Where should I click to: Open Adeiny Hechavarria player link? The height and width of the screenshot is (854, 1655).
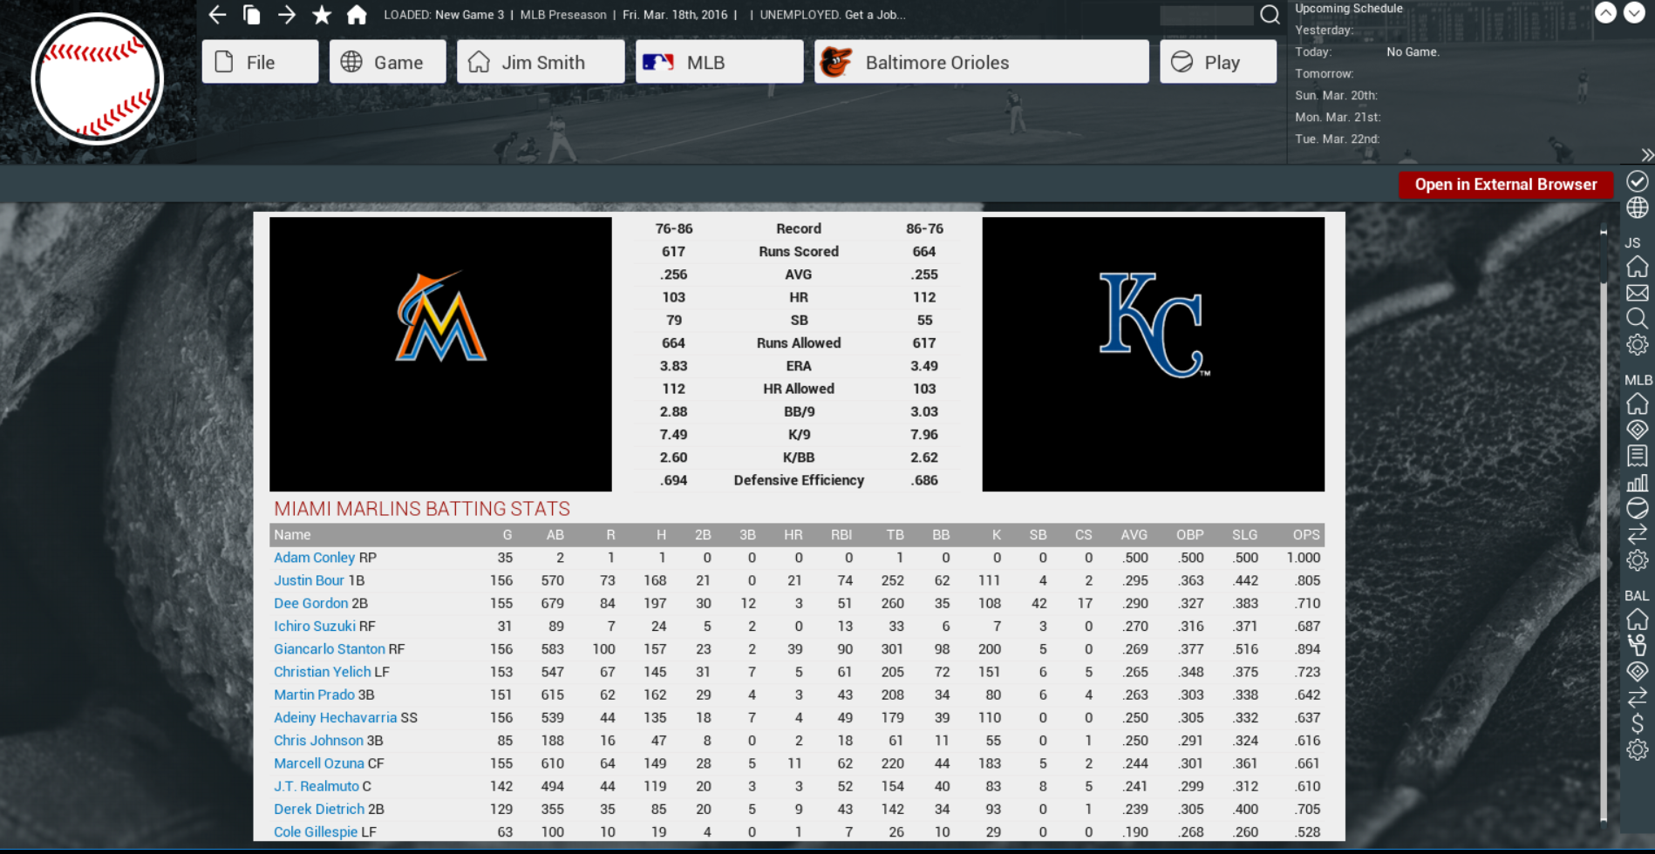pos(336,717)
